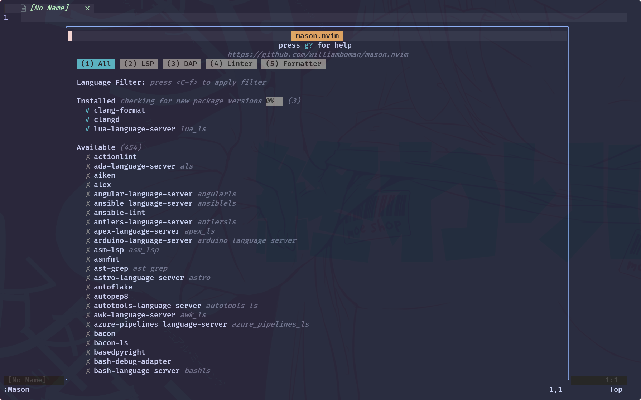Select the alex package name
This screenshot has width=641, height=400.
coord(102,185)
